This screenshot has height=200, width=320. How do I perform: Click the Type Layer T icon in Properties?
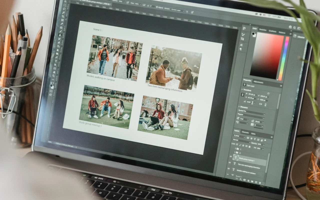point(244,85)
